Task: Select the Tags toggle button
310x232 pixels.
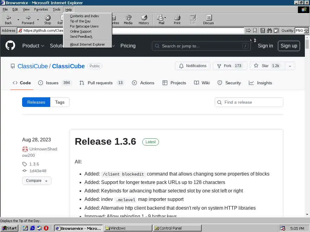Action: [60, 102]
